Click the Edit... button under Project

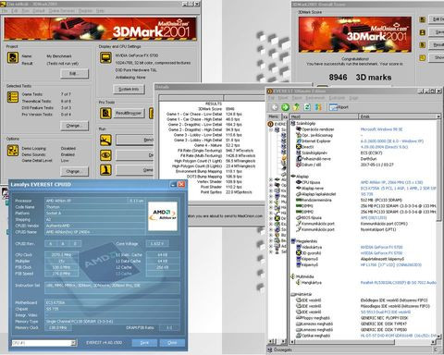pyautogui.click(x=75, y=73)
